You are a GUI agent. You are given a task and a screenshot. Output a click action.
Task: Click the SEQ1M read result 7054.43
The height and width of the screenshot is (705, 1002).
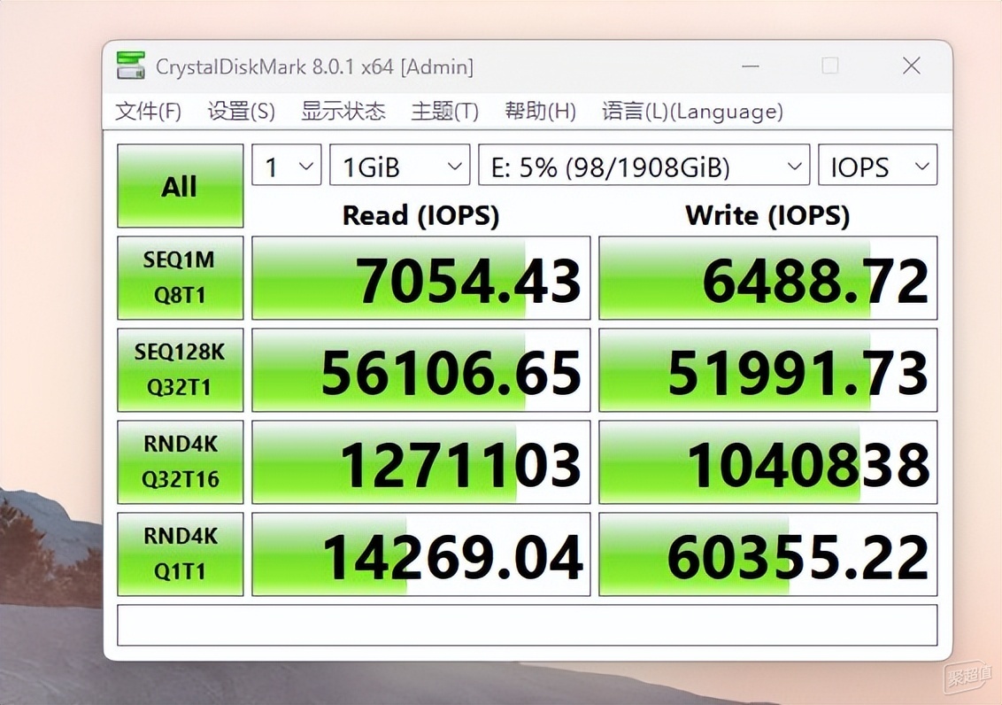click(420, 278)
